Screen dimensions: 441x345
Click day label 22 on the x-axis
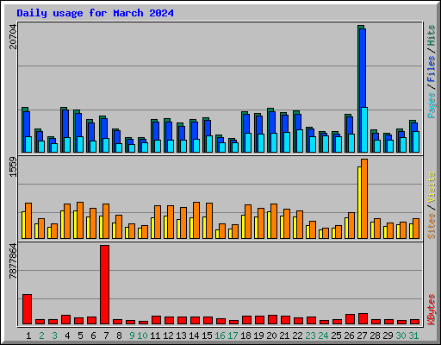click(297, 336)
